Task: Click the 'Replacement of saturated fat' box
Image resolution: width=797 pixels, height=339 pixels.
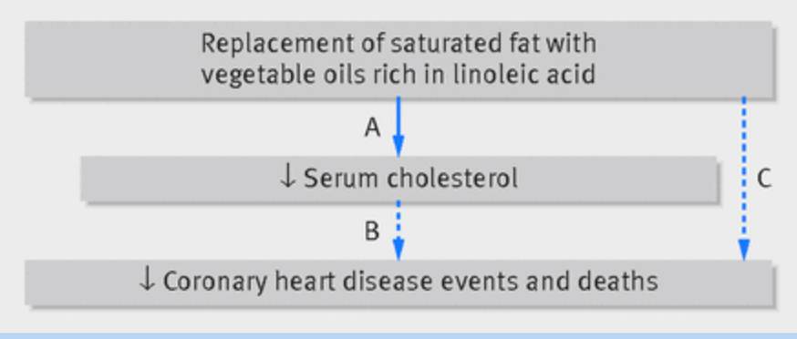Action: click(x=399, y=59)
